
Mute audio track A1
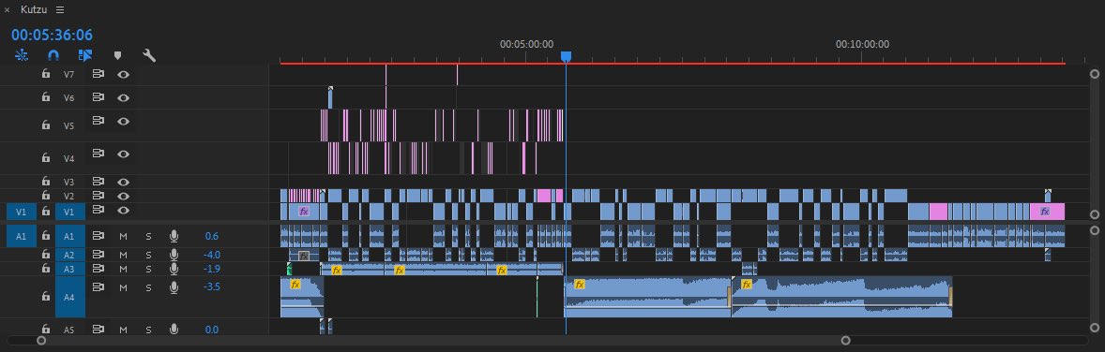(123, 237)
